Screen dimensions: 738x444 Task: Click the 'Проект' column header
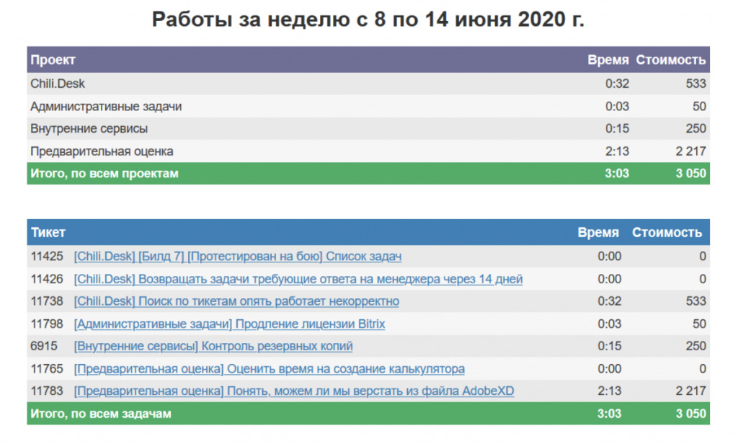click(53, 61)
